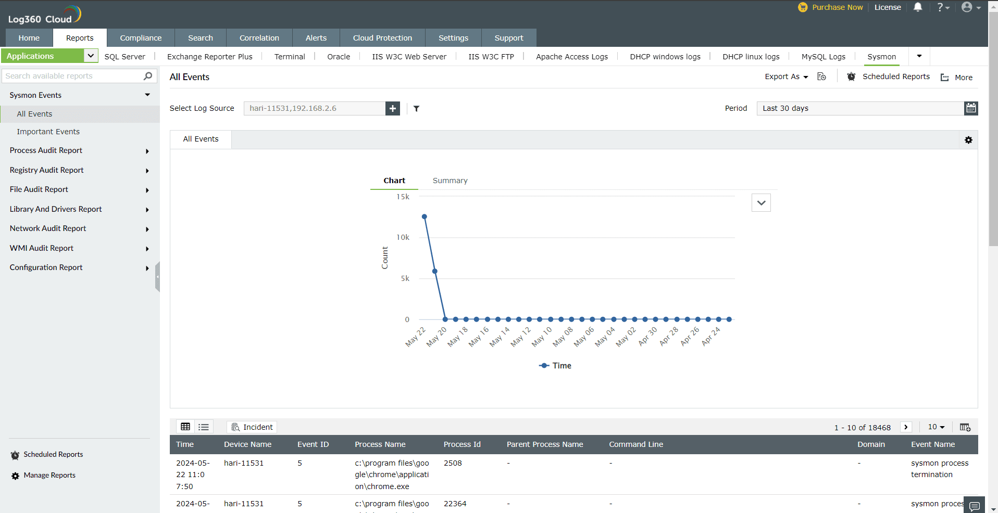Collapse the Sysmon Events section
Viewport: 998px width, 513px height.
click(147, 95)
